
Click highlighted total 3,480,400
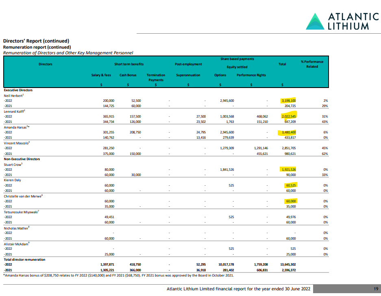coord(289,132)
